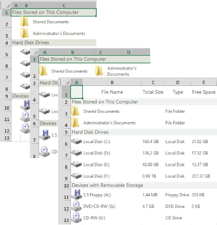Image resolution: width=217 pixels, height=225 pixels.
Task: Click the disc icon in row 11, rearmost sheet
Action: pos(25,116)
